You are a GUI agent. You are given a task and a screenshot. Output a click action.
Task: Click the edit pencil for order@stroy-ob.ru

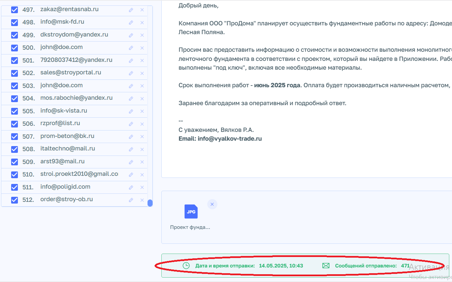[x=131, y=199]
